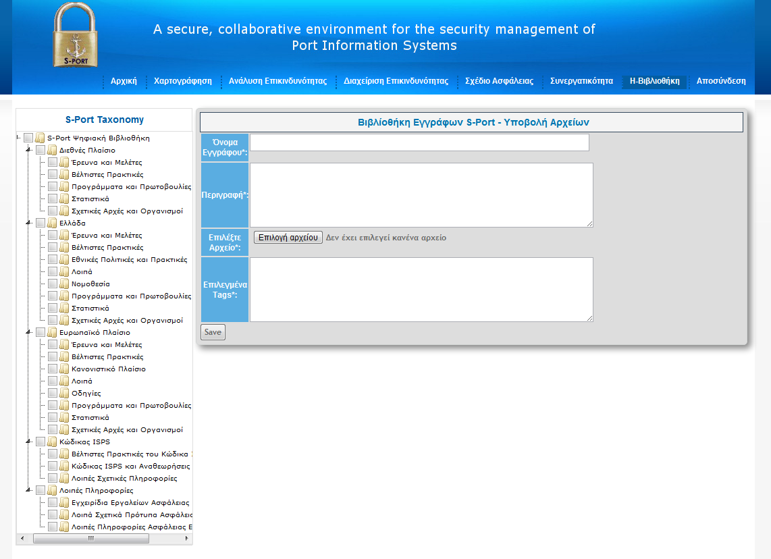The width and height of the screenshot is (771, 559).
Task: Tick the Ευρωπαϊκό Πλαίσιο checkbox
Action: 41,332
